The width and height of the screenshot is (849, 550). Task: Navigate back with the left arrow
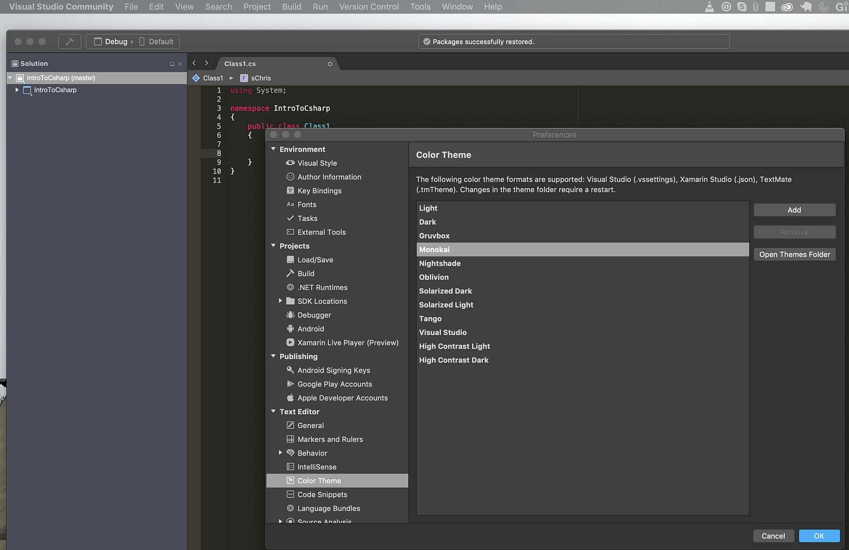[x=194, y=63]
